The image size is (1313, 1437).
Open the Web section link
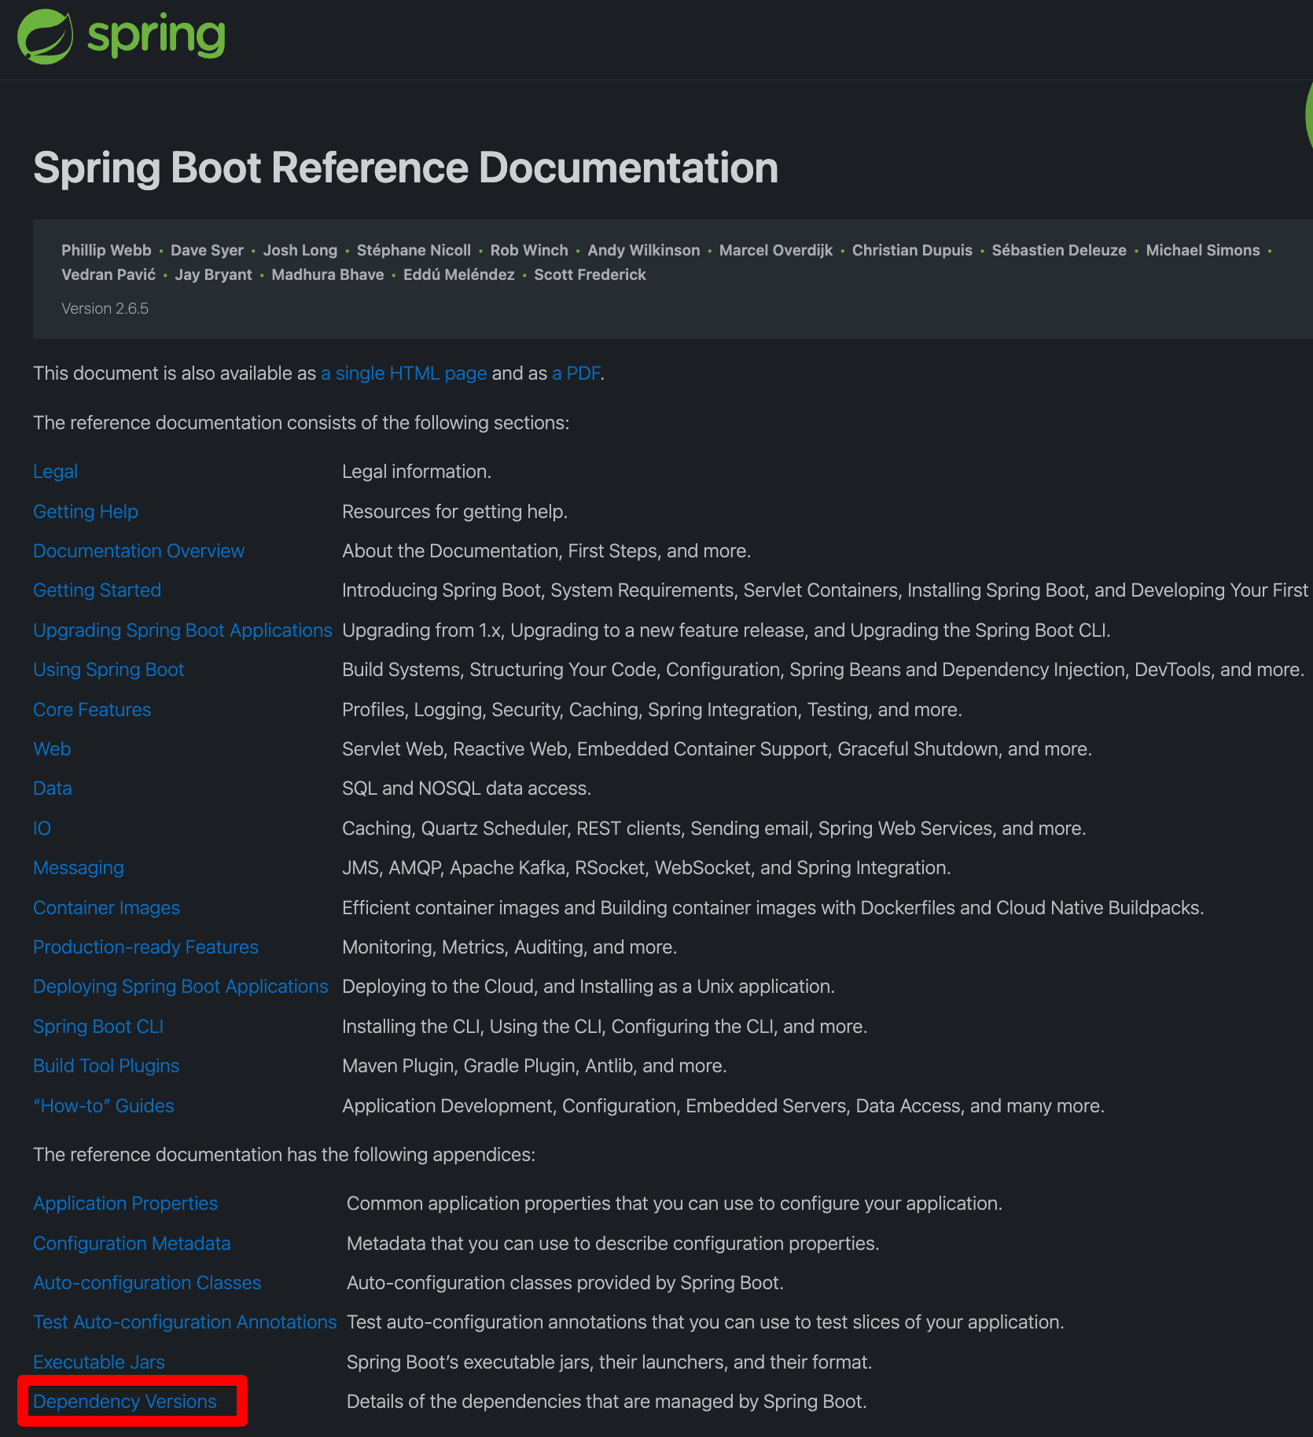(x=52, y=749)
